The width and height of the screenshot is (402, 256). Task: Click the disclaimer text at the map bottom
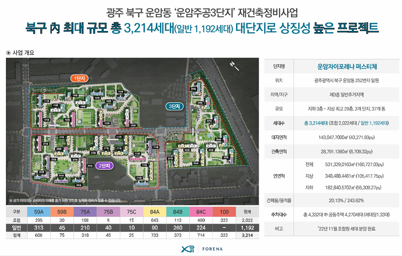65,201
